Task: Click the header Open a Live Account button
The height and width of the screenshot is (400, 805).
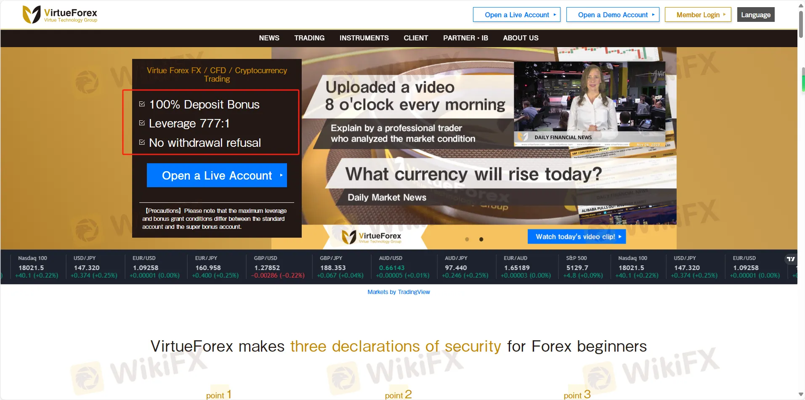Action: [x=517, y=15]
